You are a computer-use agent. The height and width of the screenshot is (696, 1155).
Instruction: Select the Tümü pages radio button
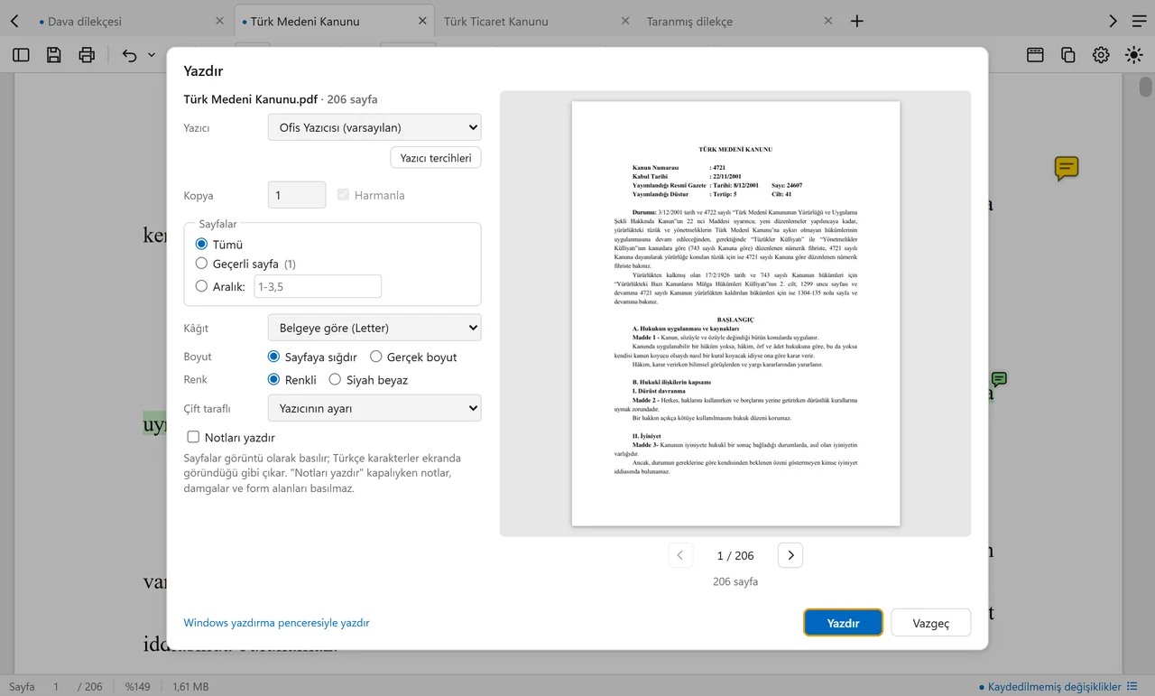[202, 245]
